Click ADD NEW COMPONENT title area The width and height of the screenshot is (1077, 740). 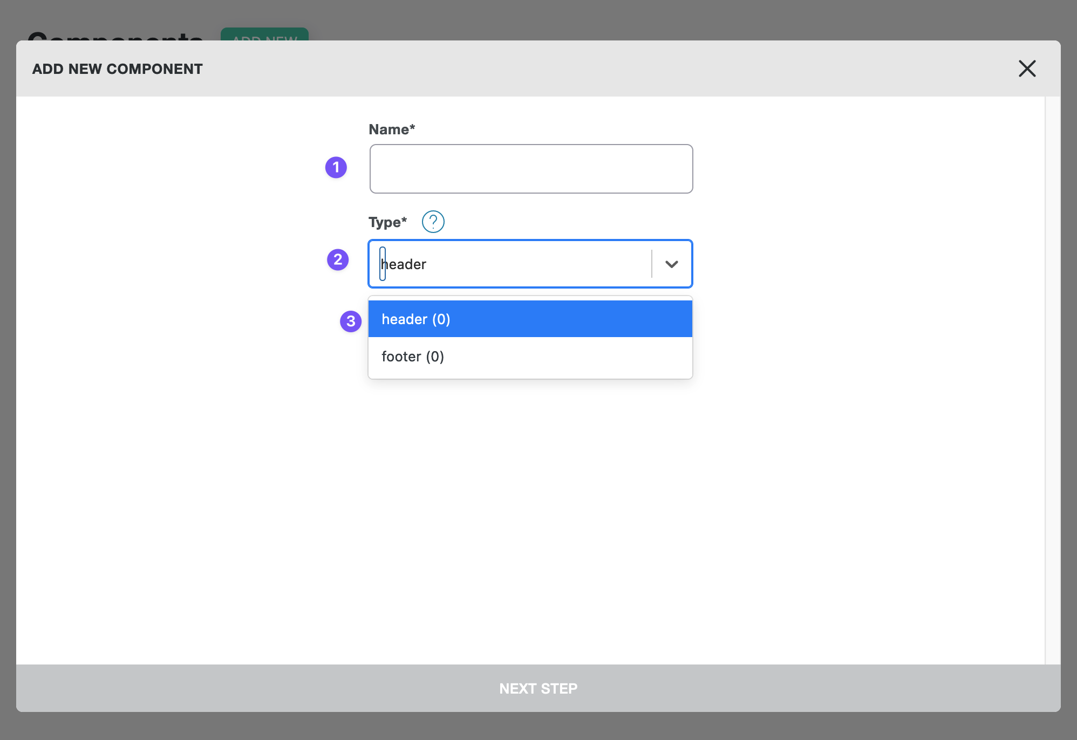click(x=117, y=68)
